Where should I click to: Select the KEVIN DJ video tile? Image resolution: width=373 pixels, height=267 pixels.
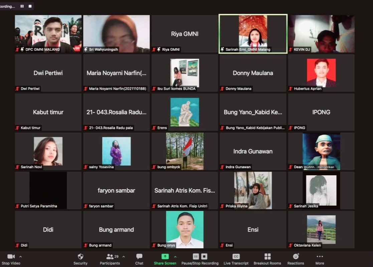[321, 33]
